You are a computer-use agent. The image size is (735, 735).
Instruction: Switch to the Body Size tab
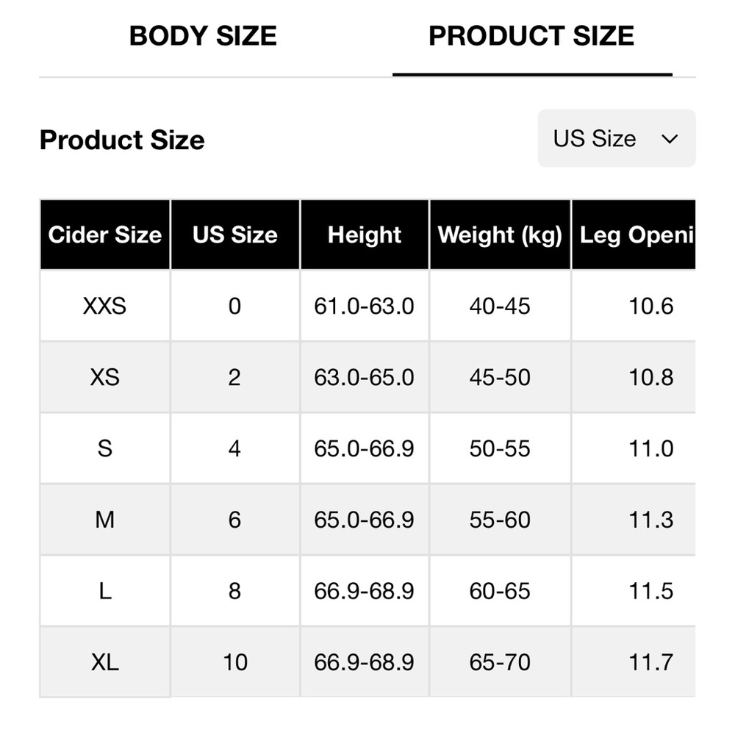coord(203,36)
